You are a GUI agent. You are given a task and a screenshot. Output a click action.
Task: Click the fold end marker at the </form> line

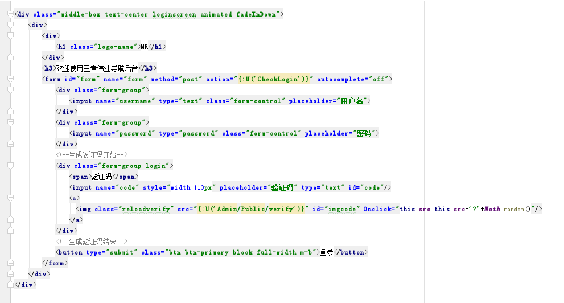[10, 263]
